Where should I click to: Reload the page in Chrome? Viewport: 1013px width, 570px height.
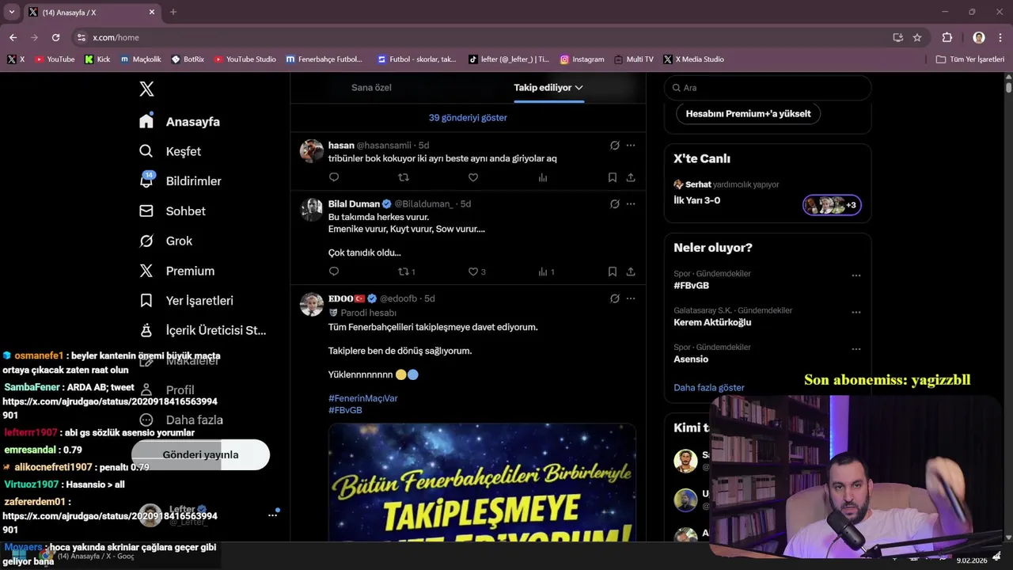[x=55, y=37]
